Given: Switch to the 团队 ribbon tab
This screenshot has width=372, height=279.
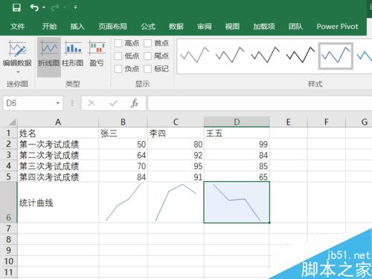Looking at the screenshot, I should point(295,26).
